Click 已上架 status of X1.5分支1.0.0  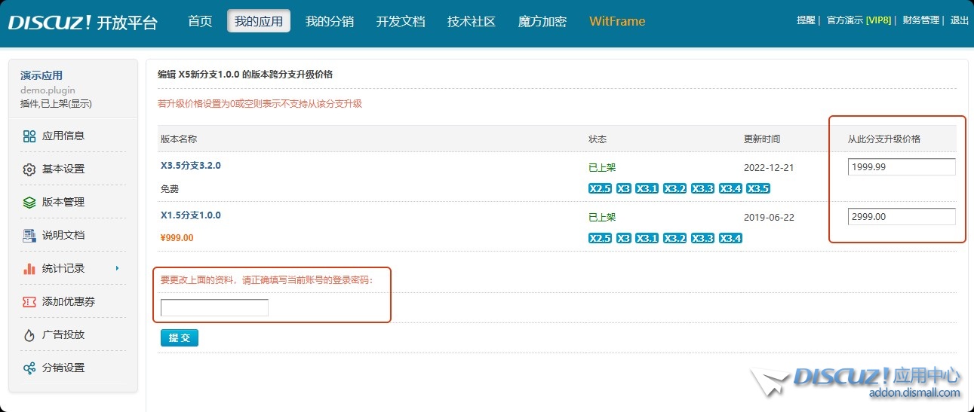602,217
